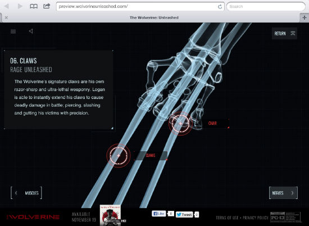The width and height of the screenshot is (309, 226).
Task: Close The Wolverine: Unleashed tab
Action: coord(6,17)
